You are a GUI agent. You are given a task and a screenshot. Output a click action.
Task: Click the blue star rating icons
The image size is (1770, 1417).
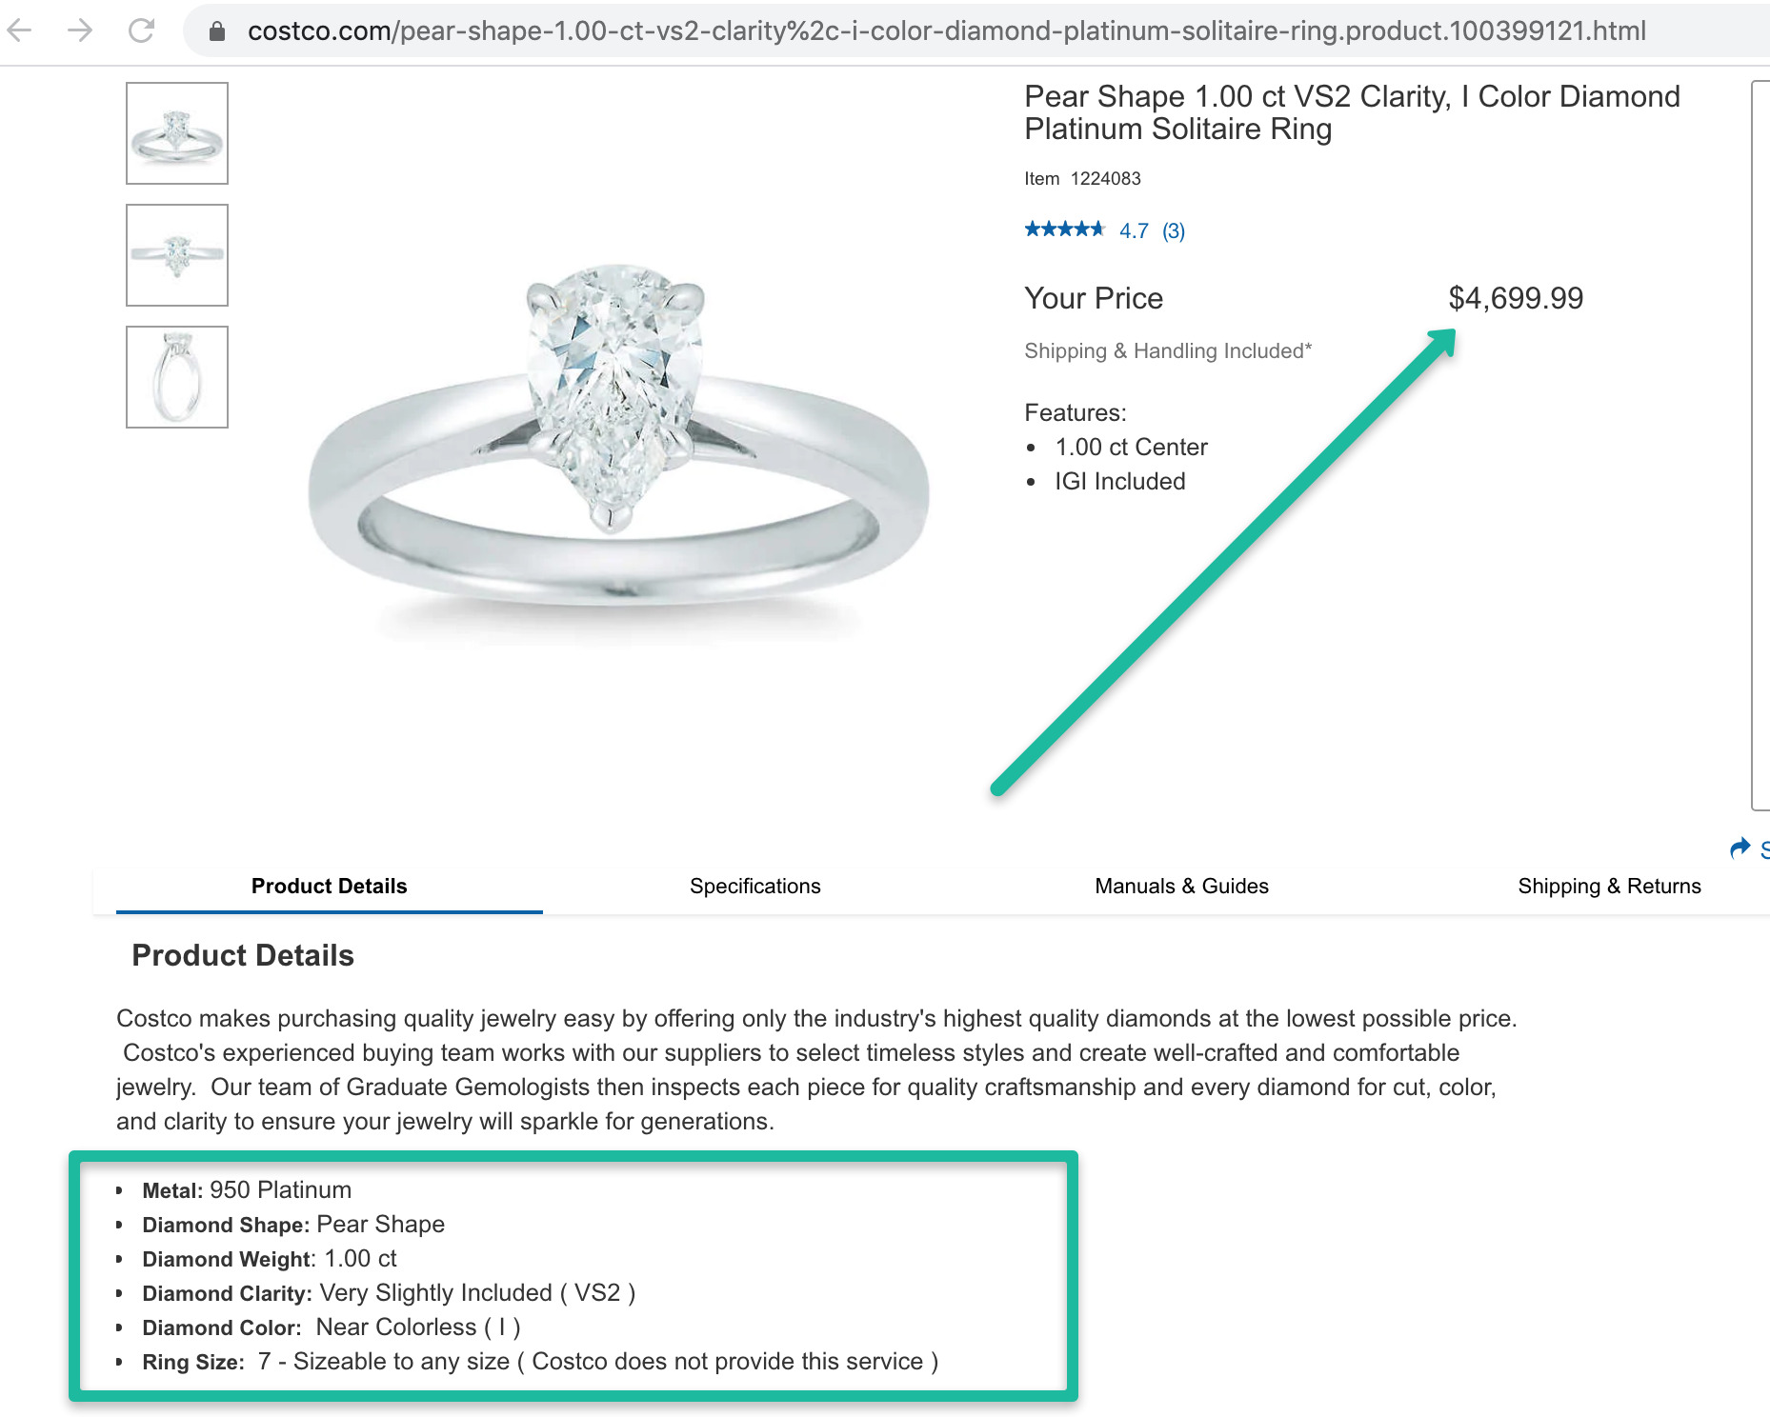tap(1063, 230)
